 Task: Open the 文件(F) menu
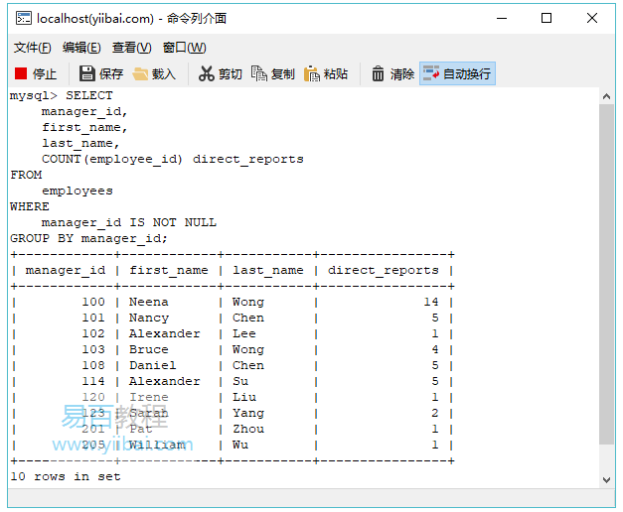(33, 48)
